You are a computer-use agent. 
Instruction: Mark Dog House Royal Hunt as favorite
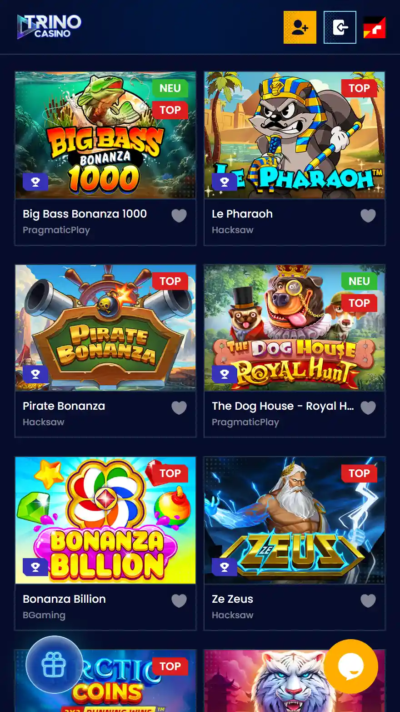[368, 407]
